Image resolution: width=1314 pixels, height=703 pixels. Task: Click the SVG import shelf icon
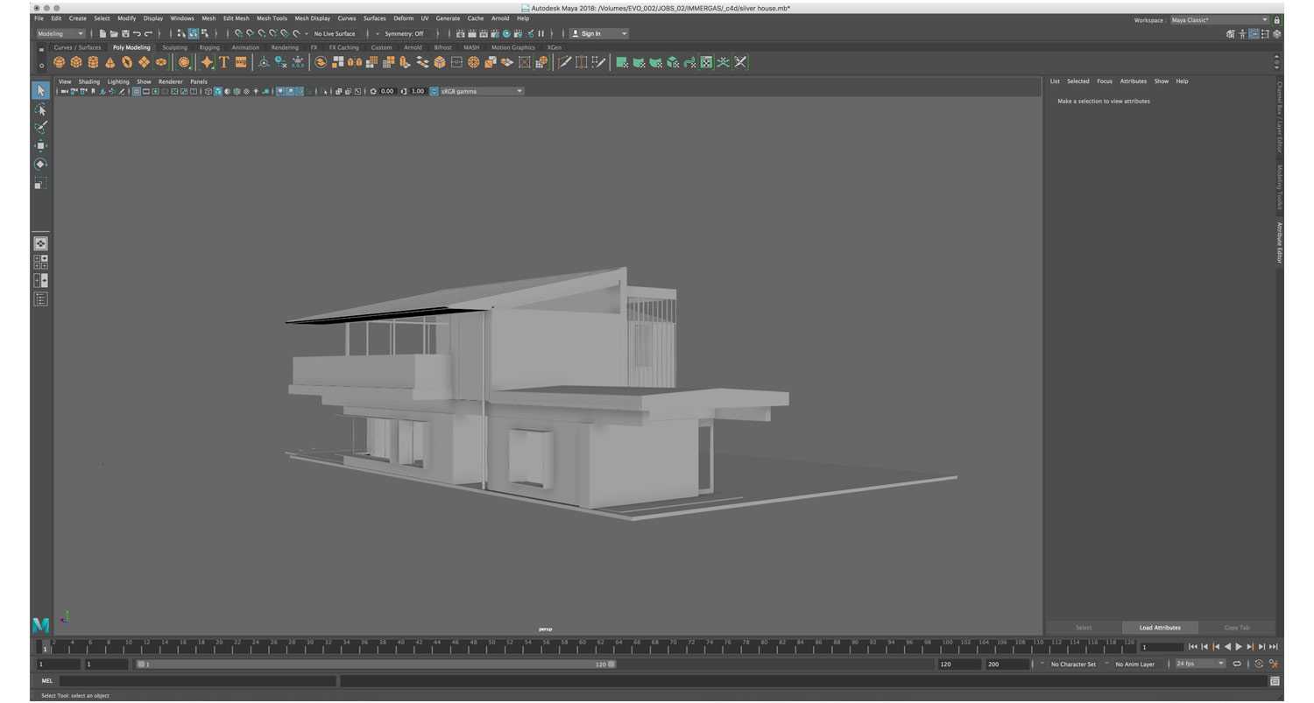pyautogui.click(x=241, y=62)
